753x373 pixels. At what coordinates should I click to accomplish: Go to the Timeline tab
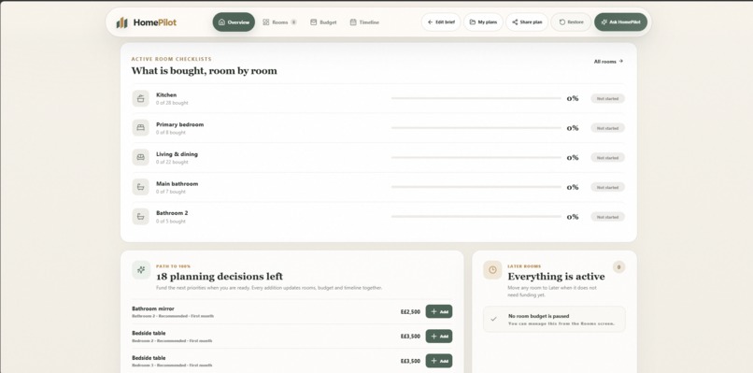pyautogui.click(x=364, y=22)
